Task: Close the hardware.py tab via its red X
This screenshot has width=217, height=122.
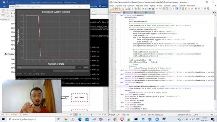Action: coord(121,13)
